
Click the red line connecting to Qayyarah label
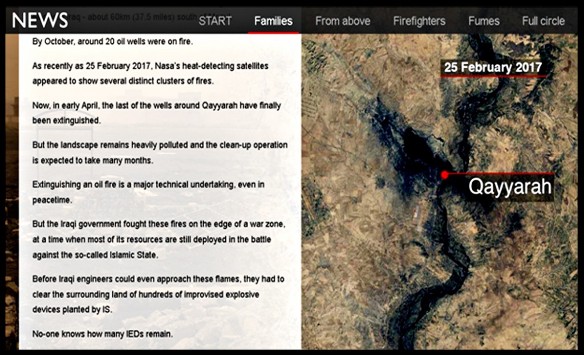pyautogui.click(x=501, y=174)
